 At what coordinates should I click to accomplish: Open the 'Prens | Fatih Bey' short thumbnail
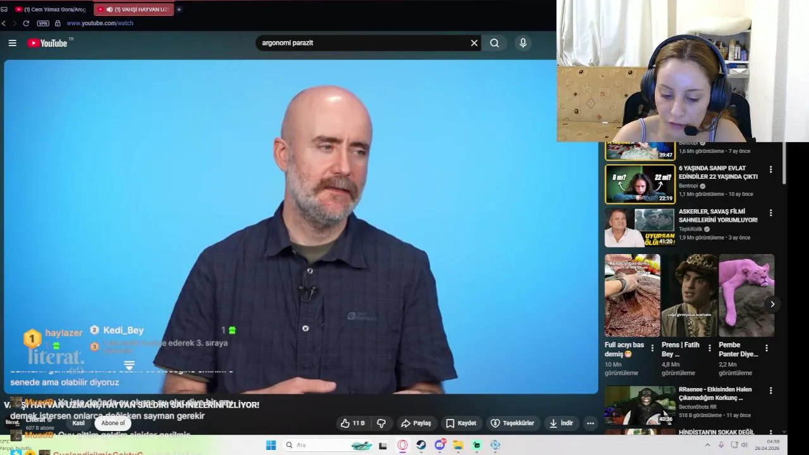[x=690, y=295]
